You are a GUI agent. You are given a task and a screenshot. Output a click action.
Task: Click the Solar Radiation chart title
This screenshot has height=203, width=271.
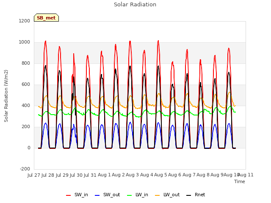(x=135, y=5)
